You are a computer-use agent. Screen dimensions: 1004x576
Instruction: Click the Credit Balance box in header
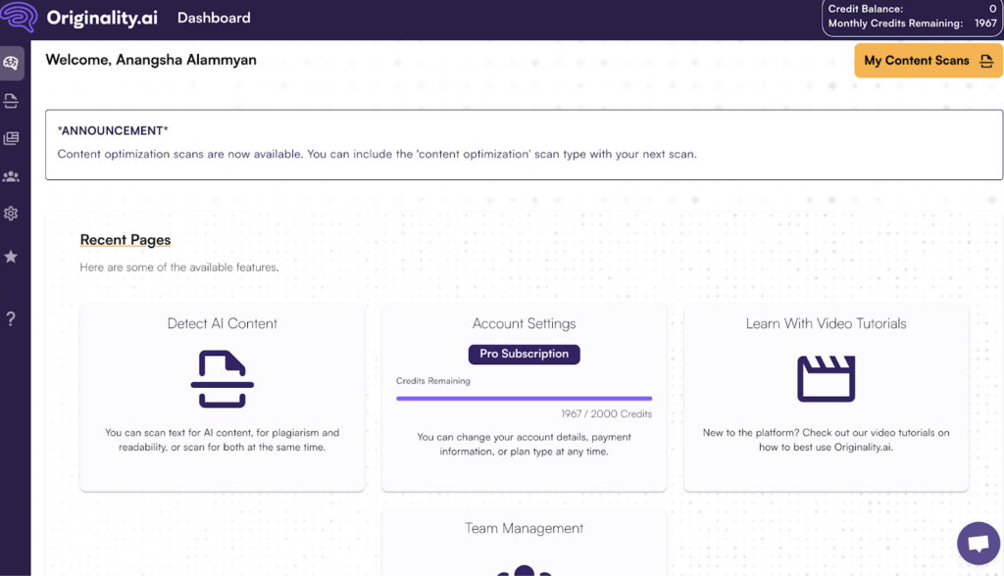[913, 18]
